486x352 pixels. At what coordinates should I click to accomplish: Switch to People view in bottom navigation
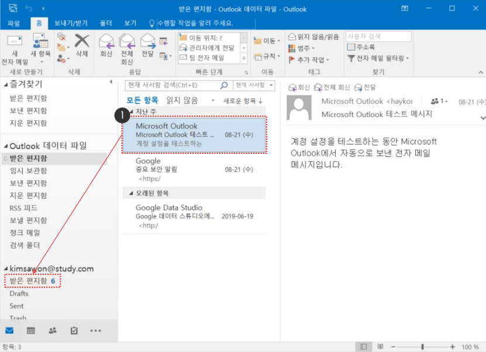coord(53,330)
